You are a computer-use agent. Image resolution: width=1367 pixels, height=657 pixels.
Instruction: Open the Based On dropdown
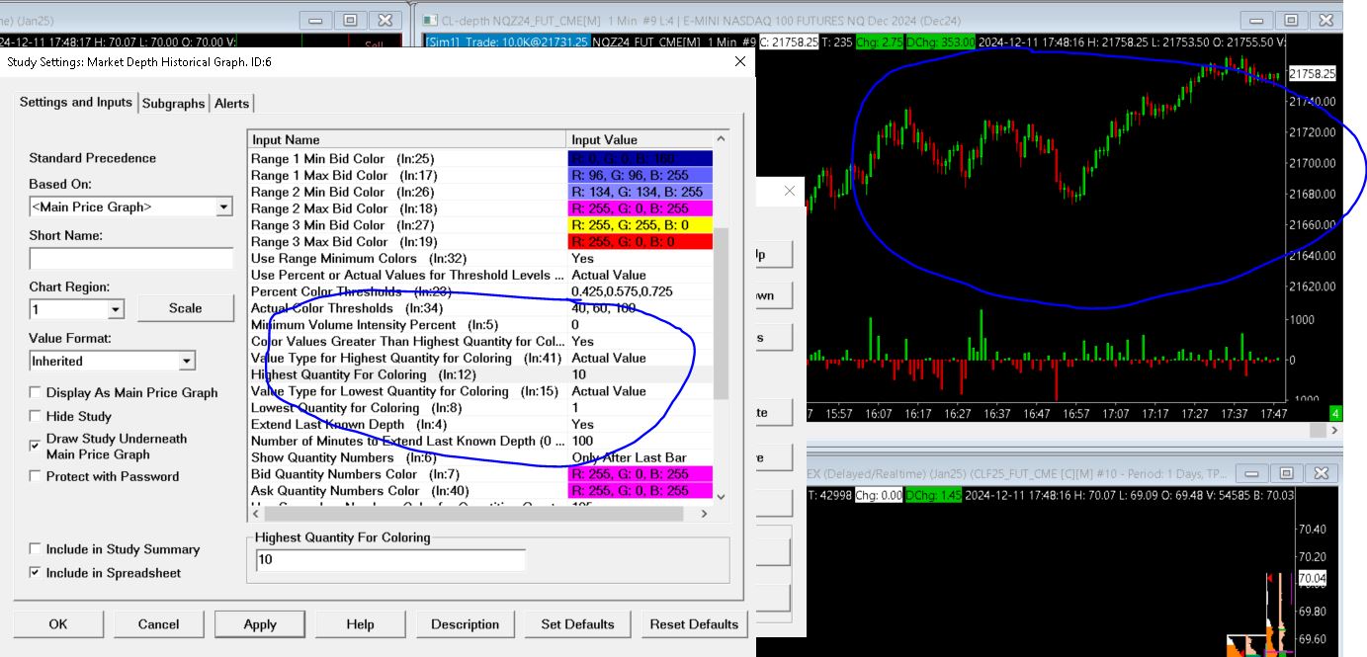coord(223,207)
